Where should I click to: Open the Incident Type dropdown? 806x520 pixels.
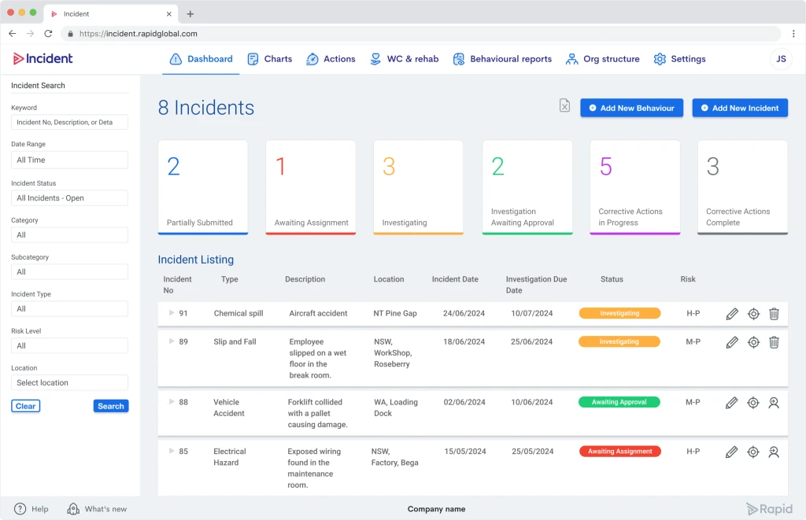pos(69,309)
